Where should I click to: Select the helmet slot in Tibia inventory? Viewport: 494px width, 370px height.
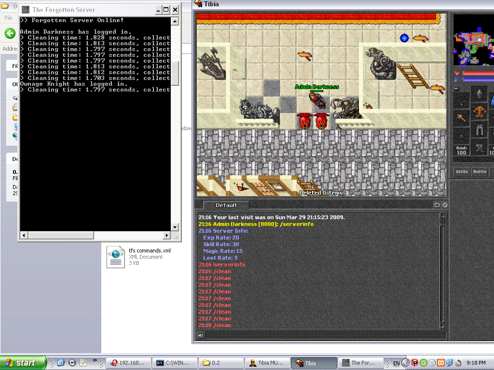(x=479, y=93)
